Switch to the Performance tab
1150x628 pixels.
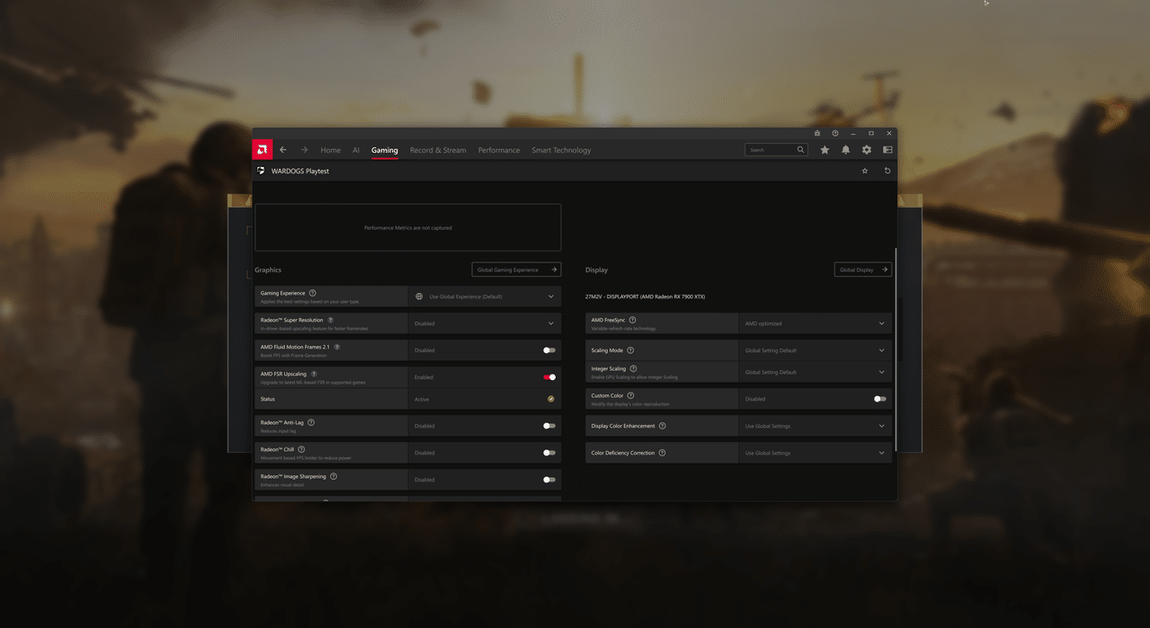pos(499,150)
